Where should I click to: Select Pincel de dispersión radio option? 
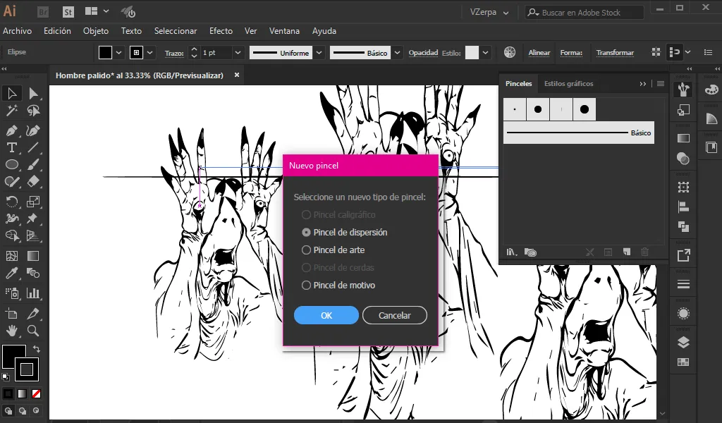pos(306,233)
